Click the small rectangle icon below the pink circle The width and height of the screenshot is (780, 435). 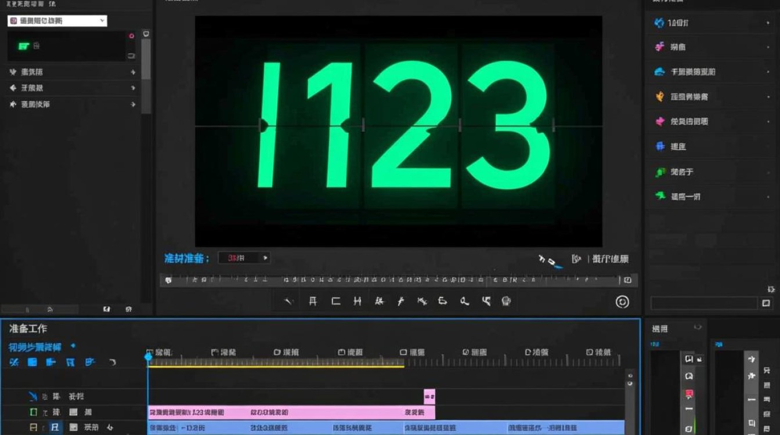click(x=131, y=55)
